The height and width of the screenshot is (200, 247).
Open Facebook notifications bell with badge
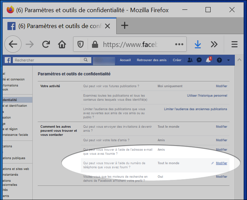pyautogui.click(x=209, y=60)
